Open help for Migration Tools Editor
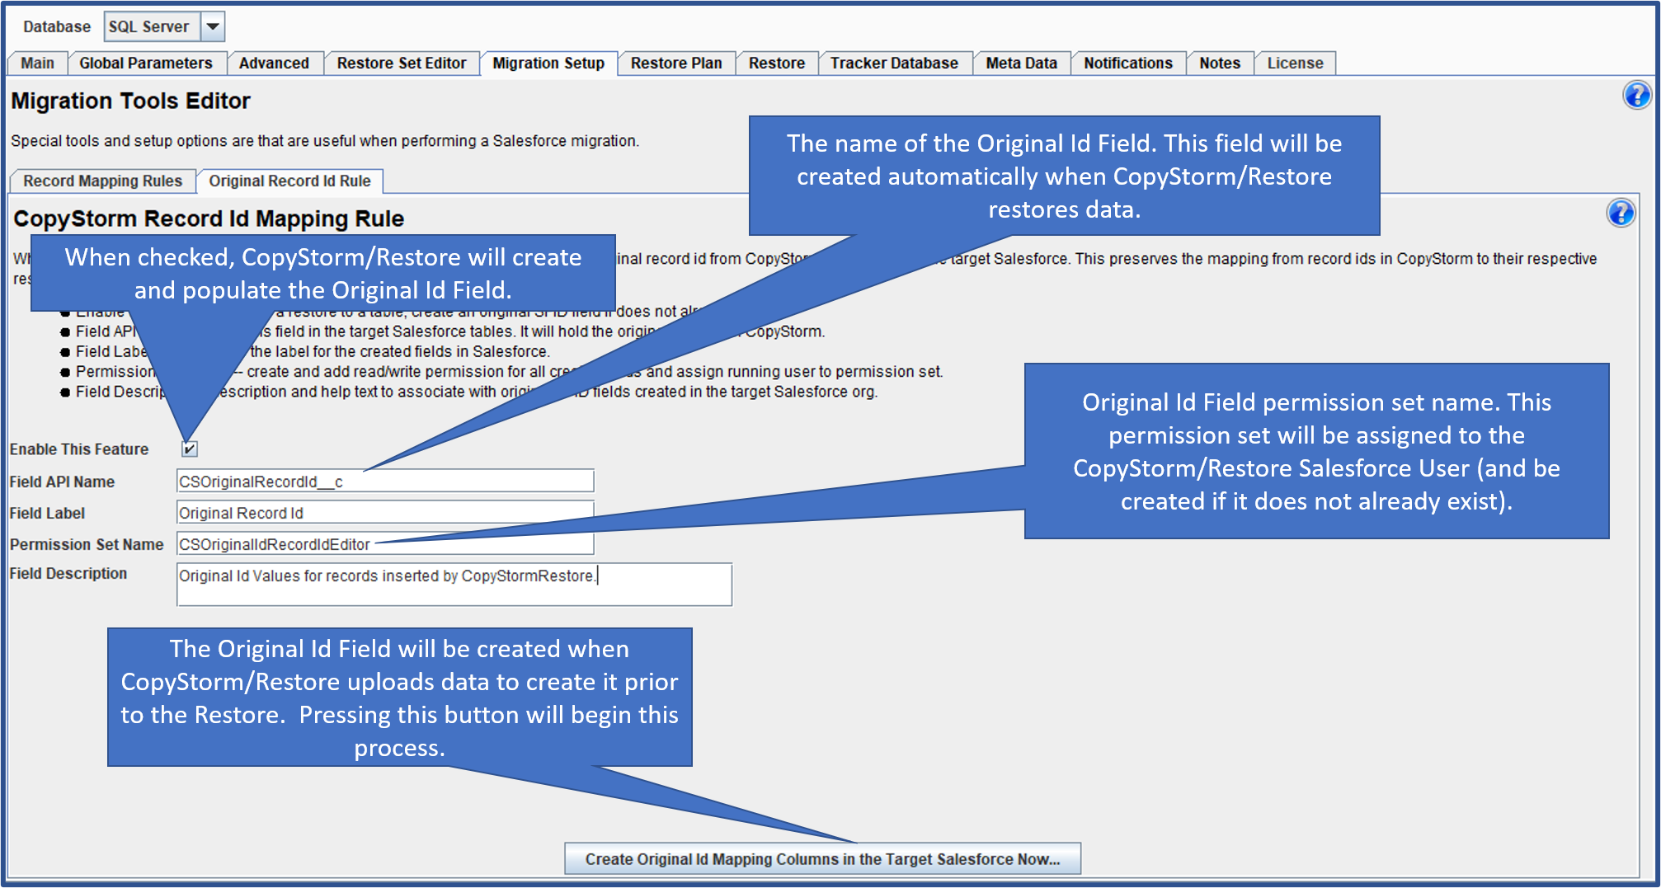The height and width of the screenshot is (888, 1661). [1636, 96]
